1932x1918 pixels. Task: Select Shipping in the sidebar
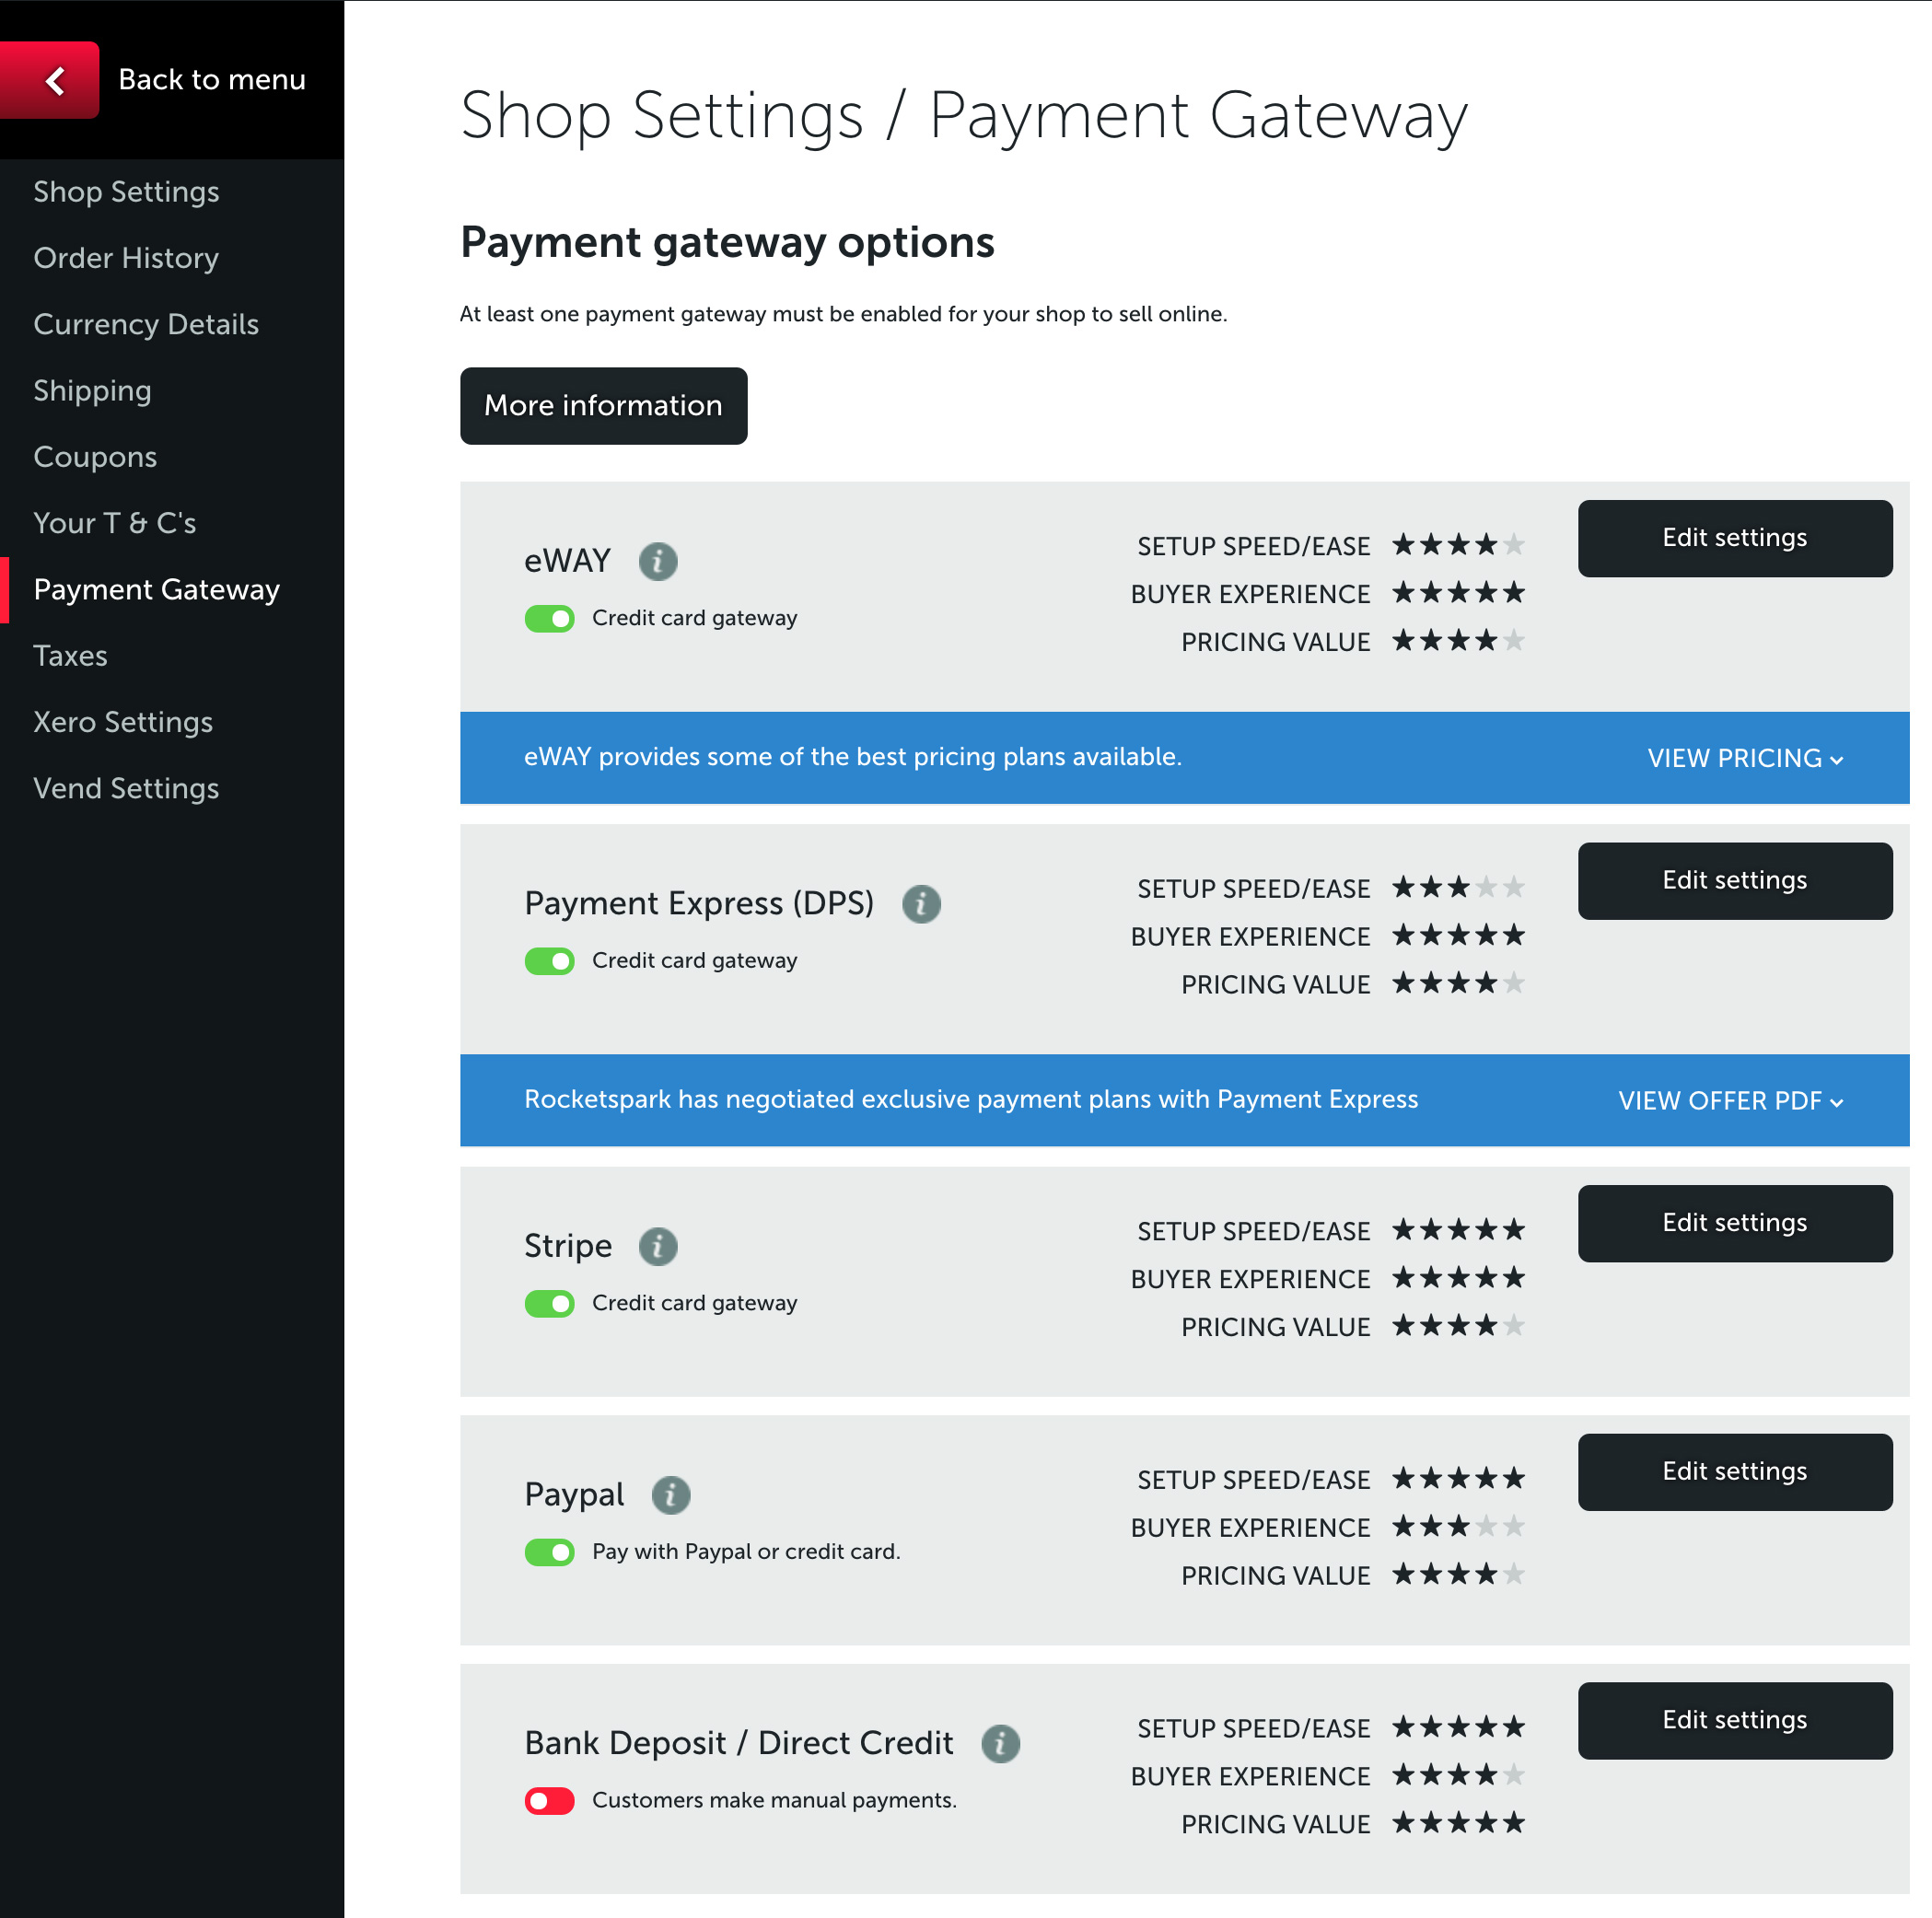pyautogui.click(x=92, y=391)
